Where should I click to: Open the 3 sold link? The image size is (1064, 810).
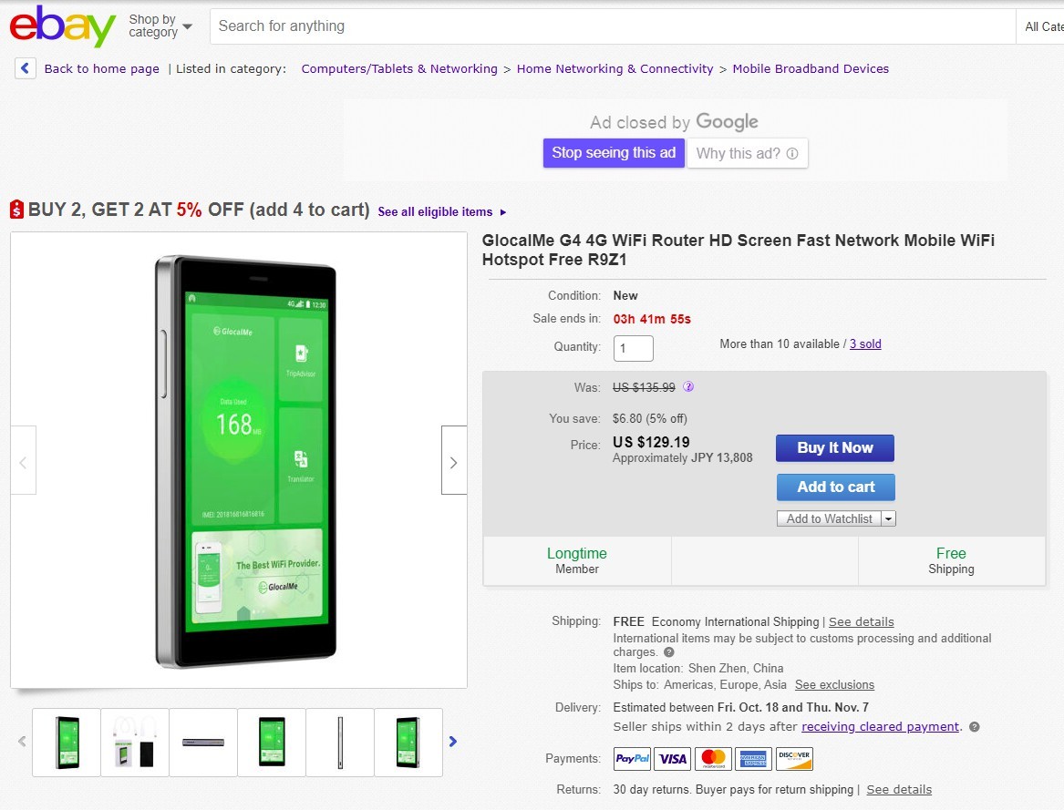865,343
